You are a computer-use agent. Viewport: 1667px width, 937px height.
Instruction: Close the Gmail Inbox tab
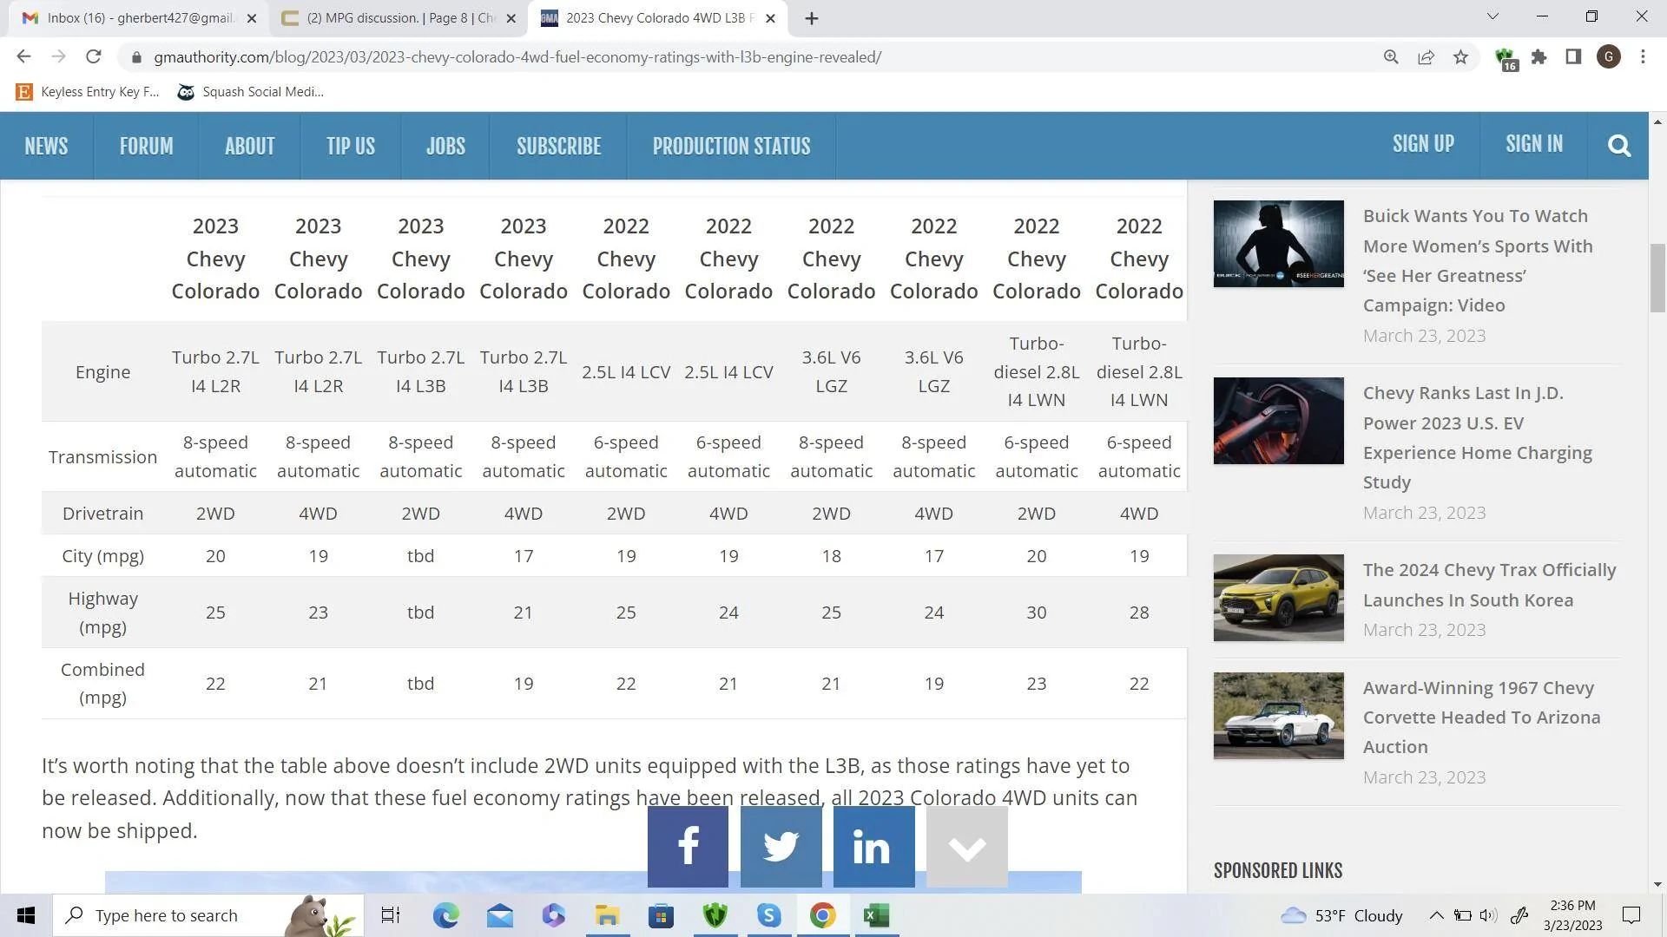252,18
